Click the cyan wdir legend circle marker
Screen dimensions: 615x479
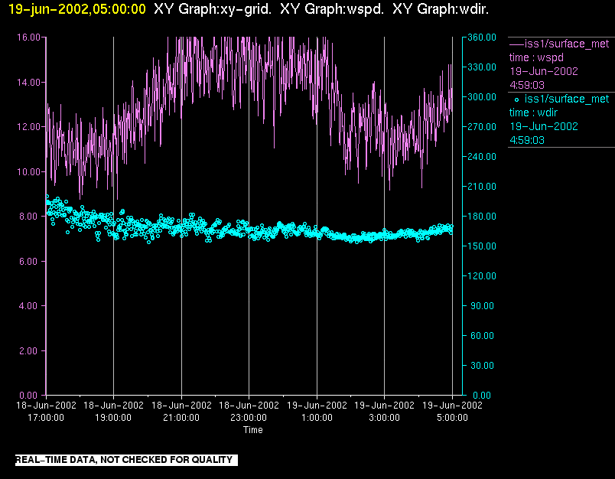(516, 99)
